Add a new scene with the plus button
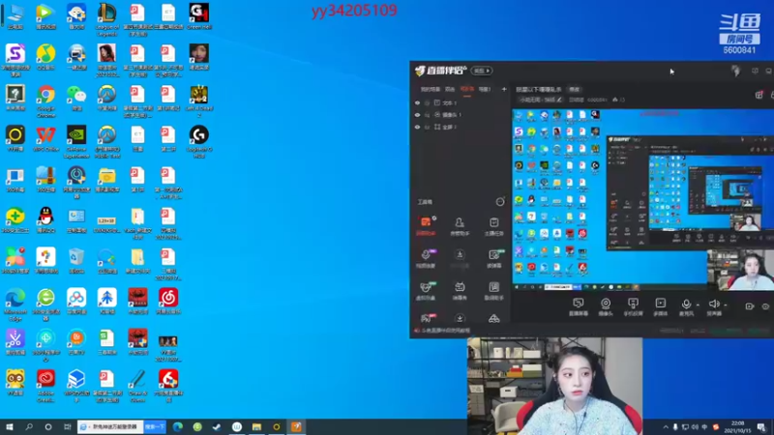Viewport: 774px width, 435px height. [504, 89]
